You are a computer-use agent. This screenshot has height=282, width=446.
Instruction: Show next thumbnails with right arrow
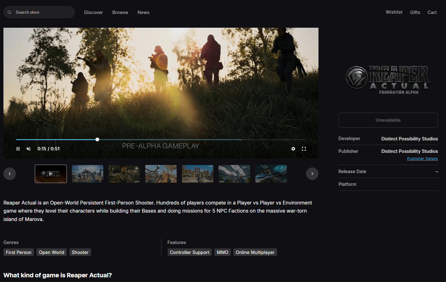(312, 174)
